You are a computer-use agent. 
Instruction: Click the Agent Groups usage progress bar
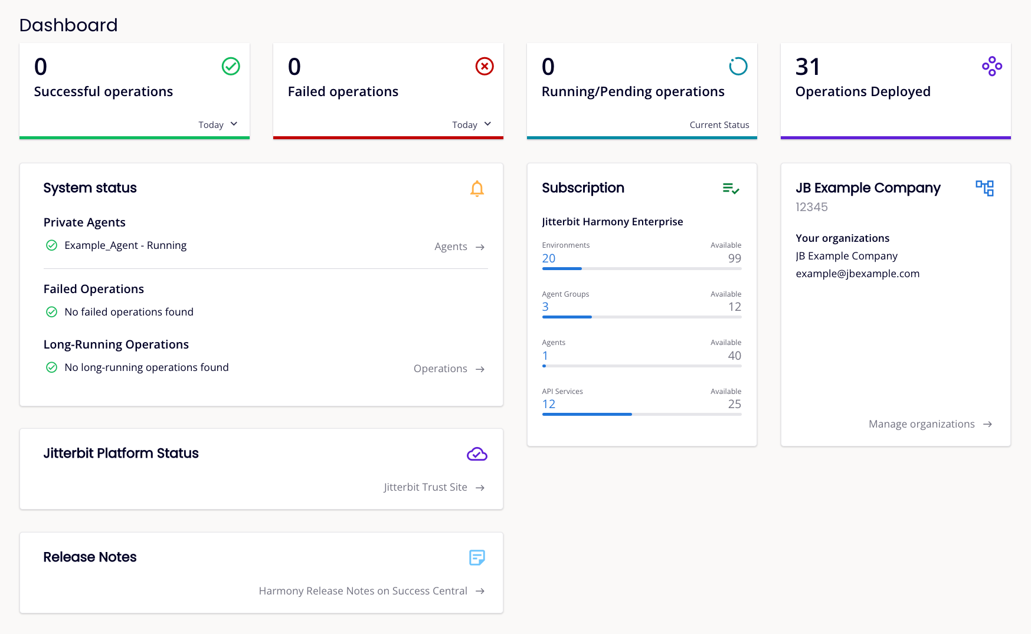pyautogui.click(x=641, y=317)
